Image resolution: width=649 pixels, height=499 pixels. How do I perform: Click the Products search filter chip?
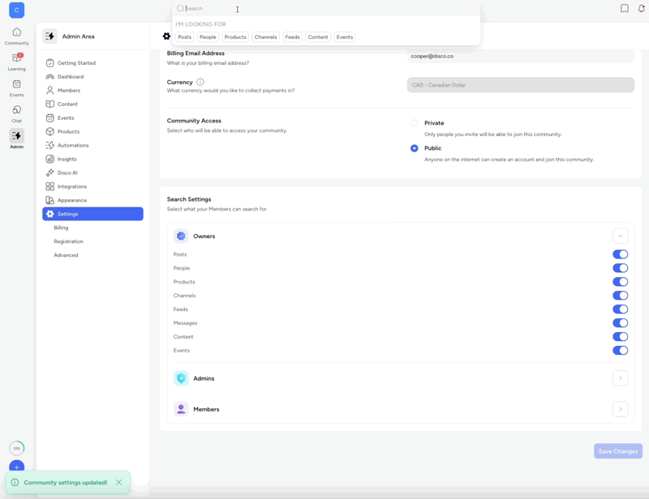coord(235,36)
